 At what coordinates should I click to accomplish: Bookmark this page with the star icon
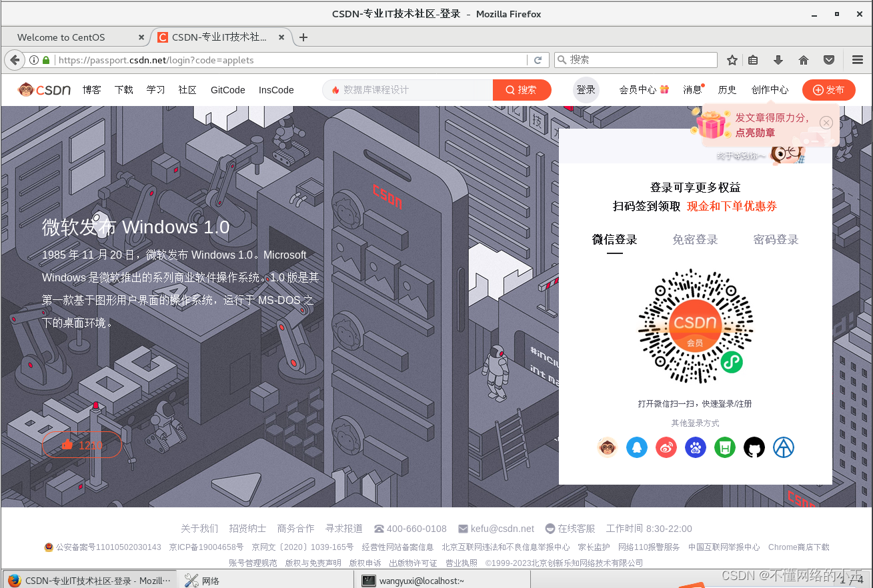pyautogui.click(x=732, y=60)
